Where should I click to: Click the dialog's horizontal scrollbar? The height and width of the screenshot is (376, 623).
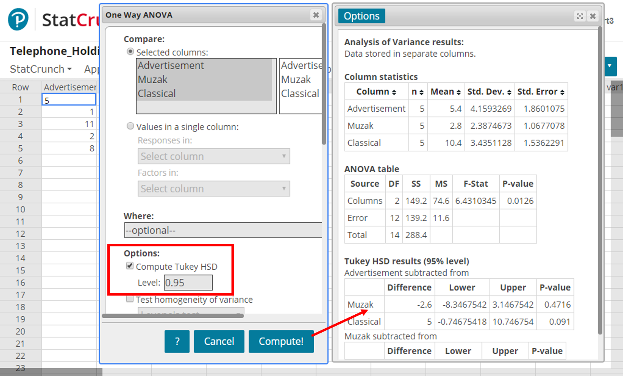173,316
